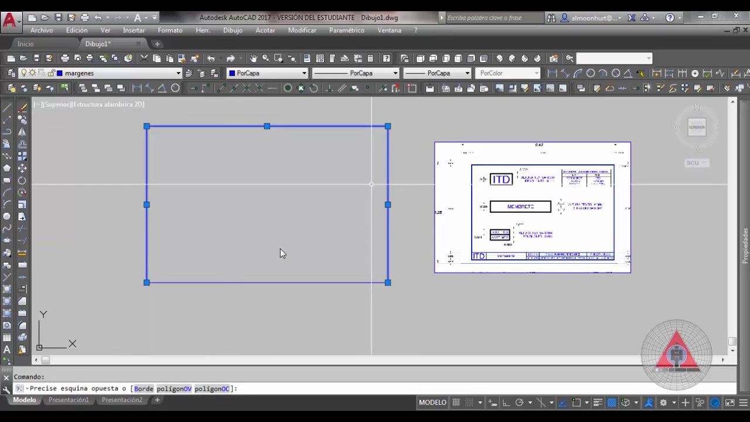Select the Mirror modify tool

[x=22, y=132]
